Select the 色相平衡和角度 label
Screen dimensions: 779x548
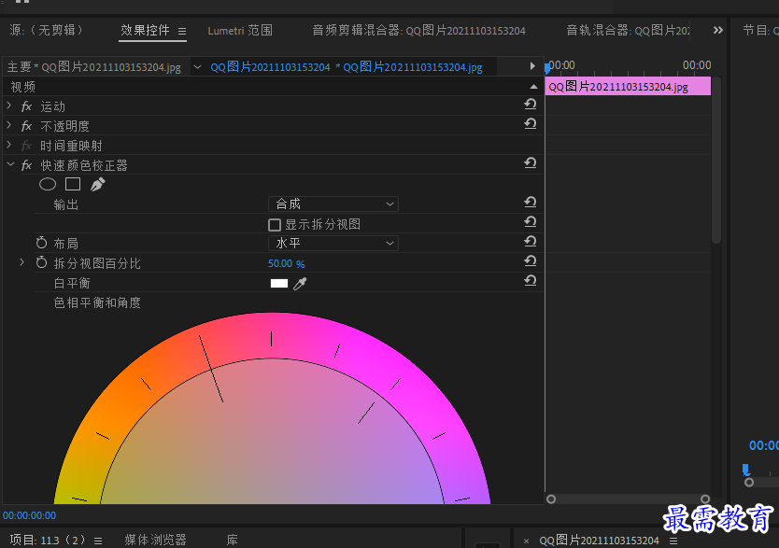[x=97, y=302]
